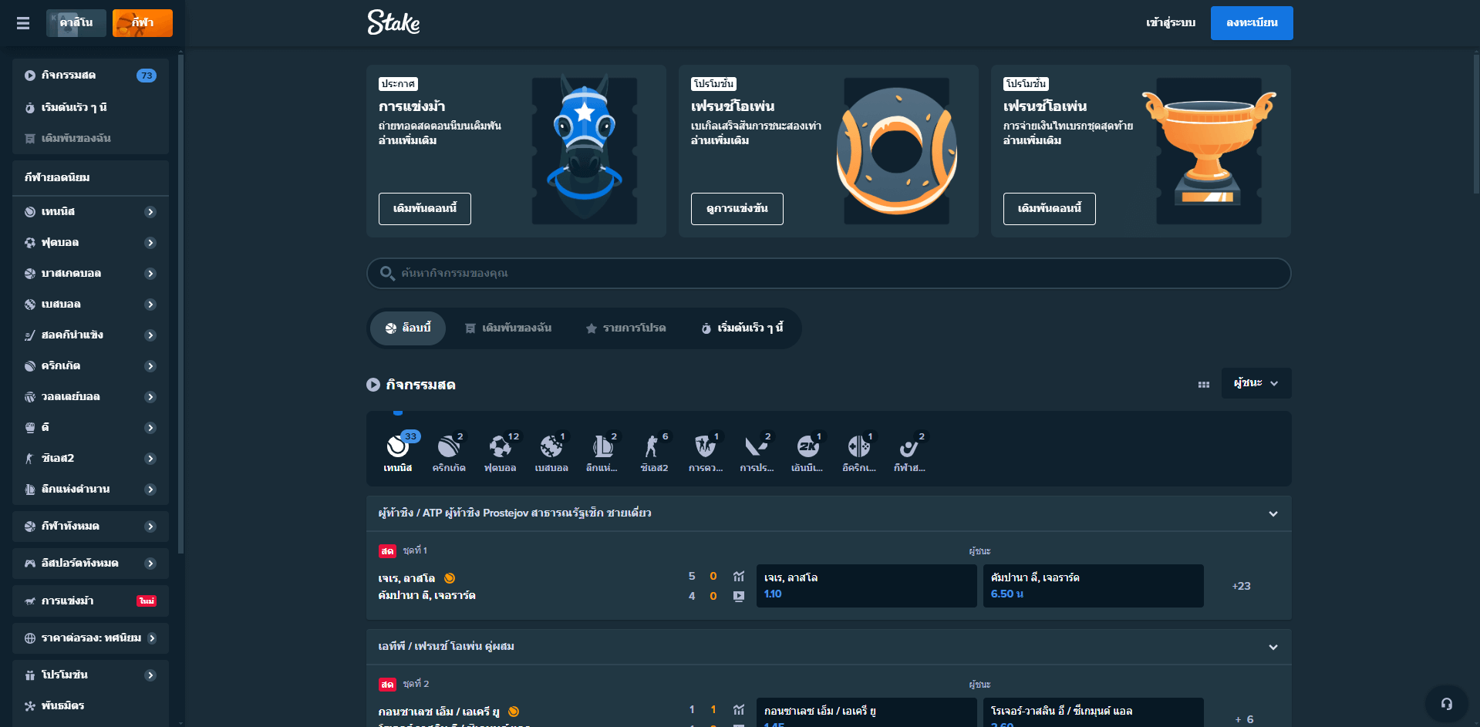Select เทนนิส in the live sports carousel
Screen dimensions: 1480x727
click(x=398, y=453)
